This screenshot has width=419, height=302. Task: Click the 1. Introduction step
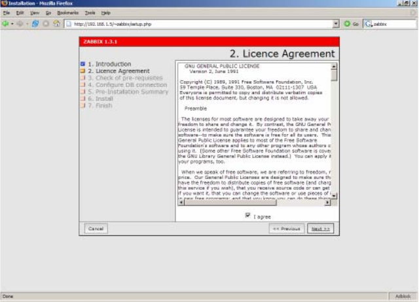click(x=109, y=64)
